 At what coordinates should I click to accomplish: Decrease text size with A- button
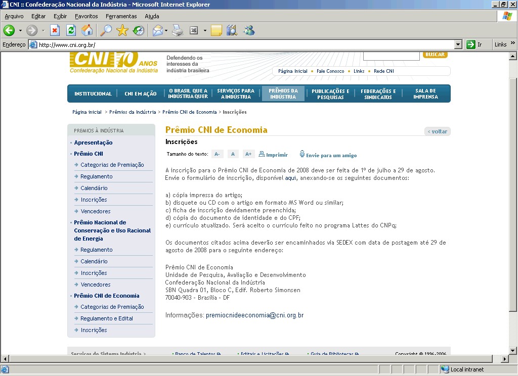[217, 154]
